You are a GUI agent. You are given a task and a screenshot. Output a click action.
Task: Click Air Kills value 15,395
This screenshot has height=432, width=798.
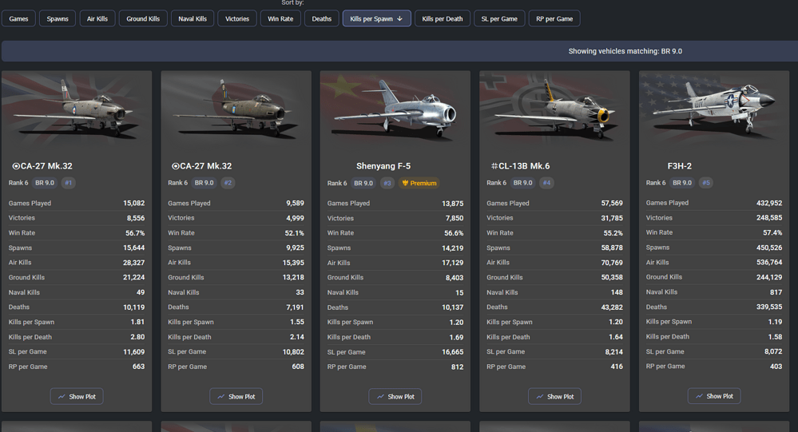tap(293, 263)
